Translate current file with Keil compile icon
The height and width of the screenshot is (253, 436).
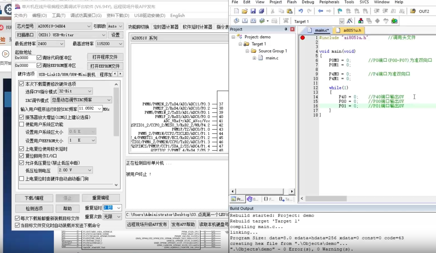coord(236,21)
